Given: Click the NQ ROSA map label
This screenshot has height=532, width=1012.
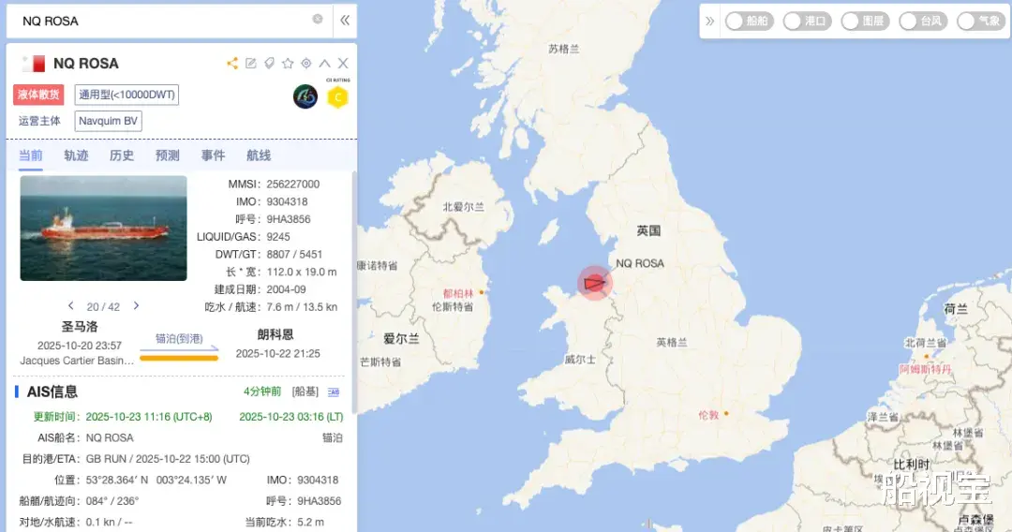Looking at the screenshot, I should [640, 264].
